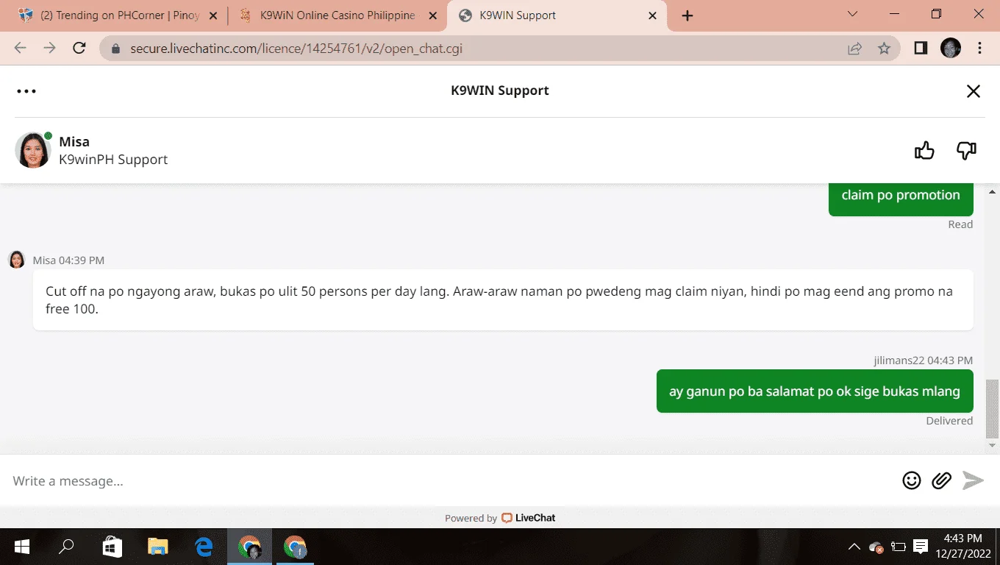The image size is (1000, 565).
Task: Click the 'Delivered' status text
Action: pos(949,421)
